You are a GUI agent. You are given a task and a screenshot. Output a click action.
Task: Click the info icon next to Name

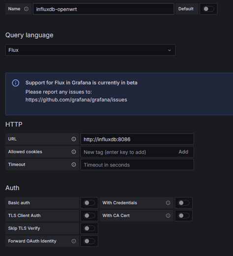coord(26,9)
